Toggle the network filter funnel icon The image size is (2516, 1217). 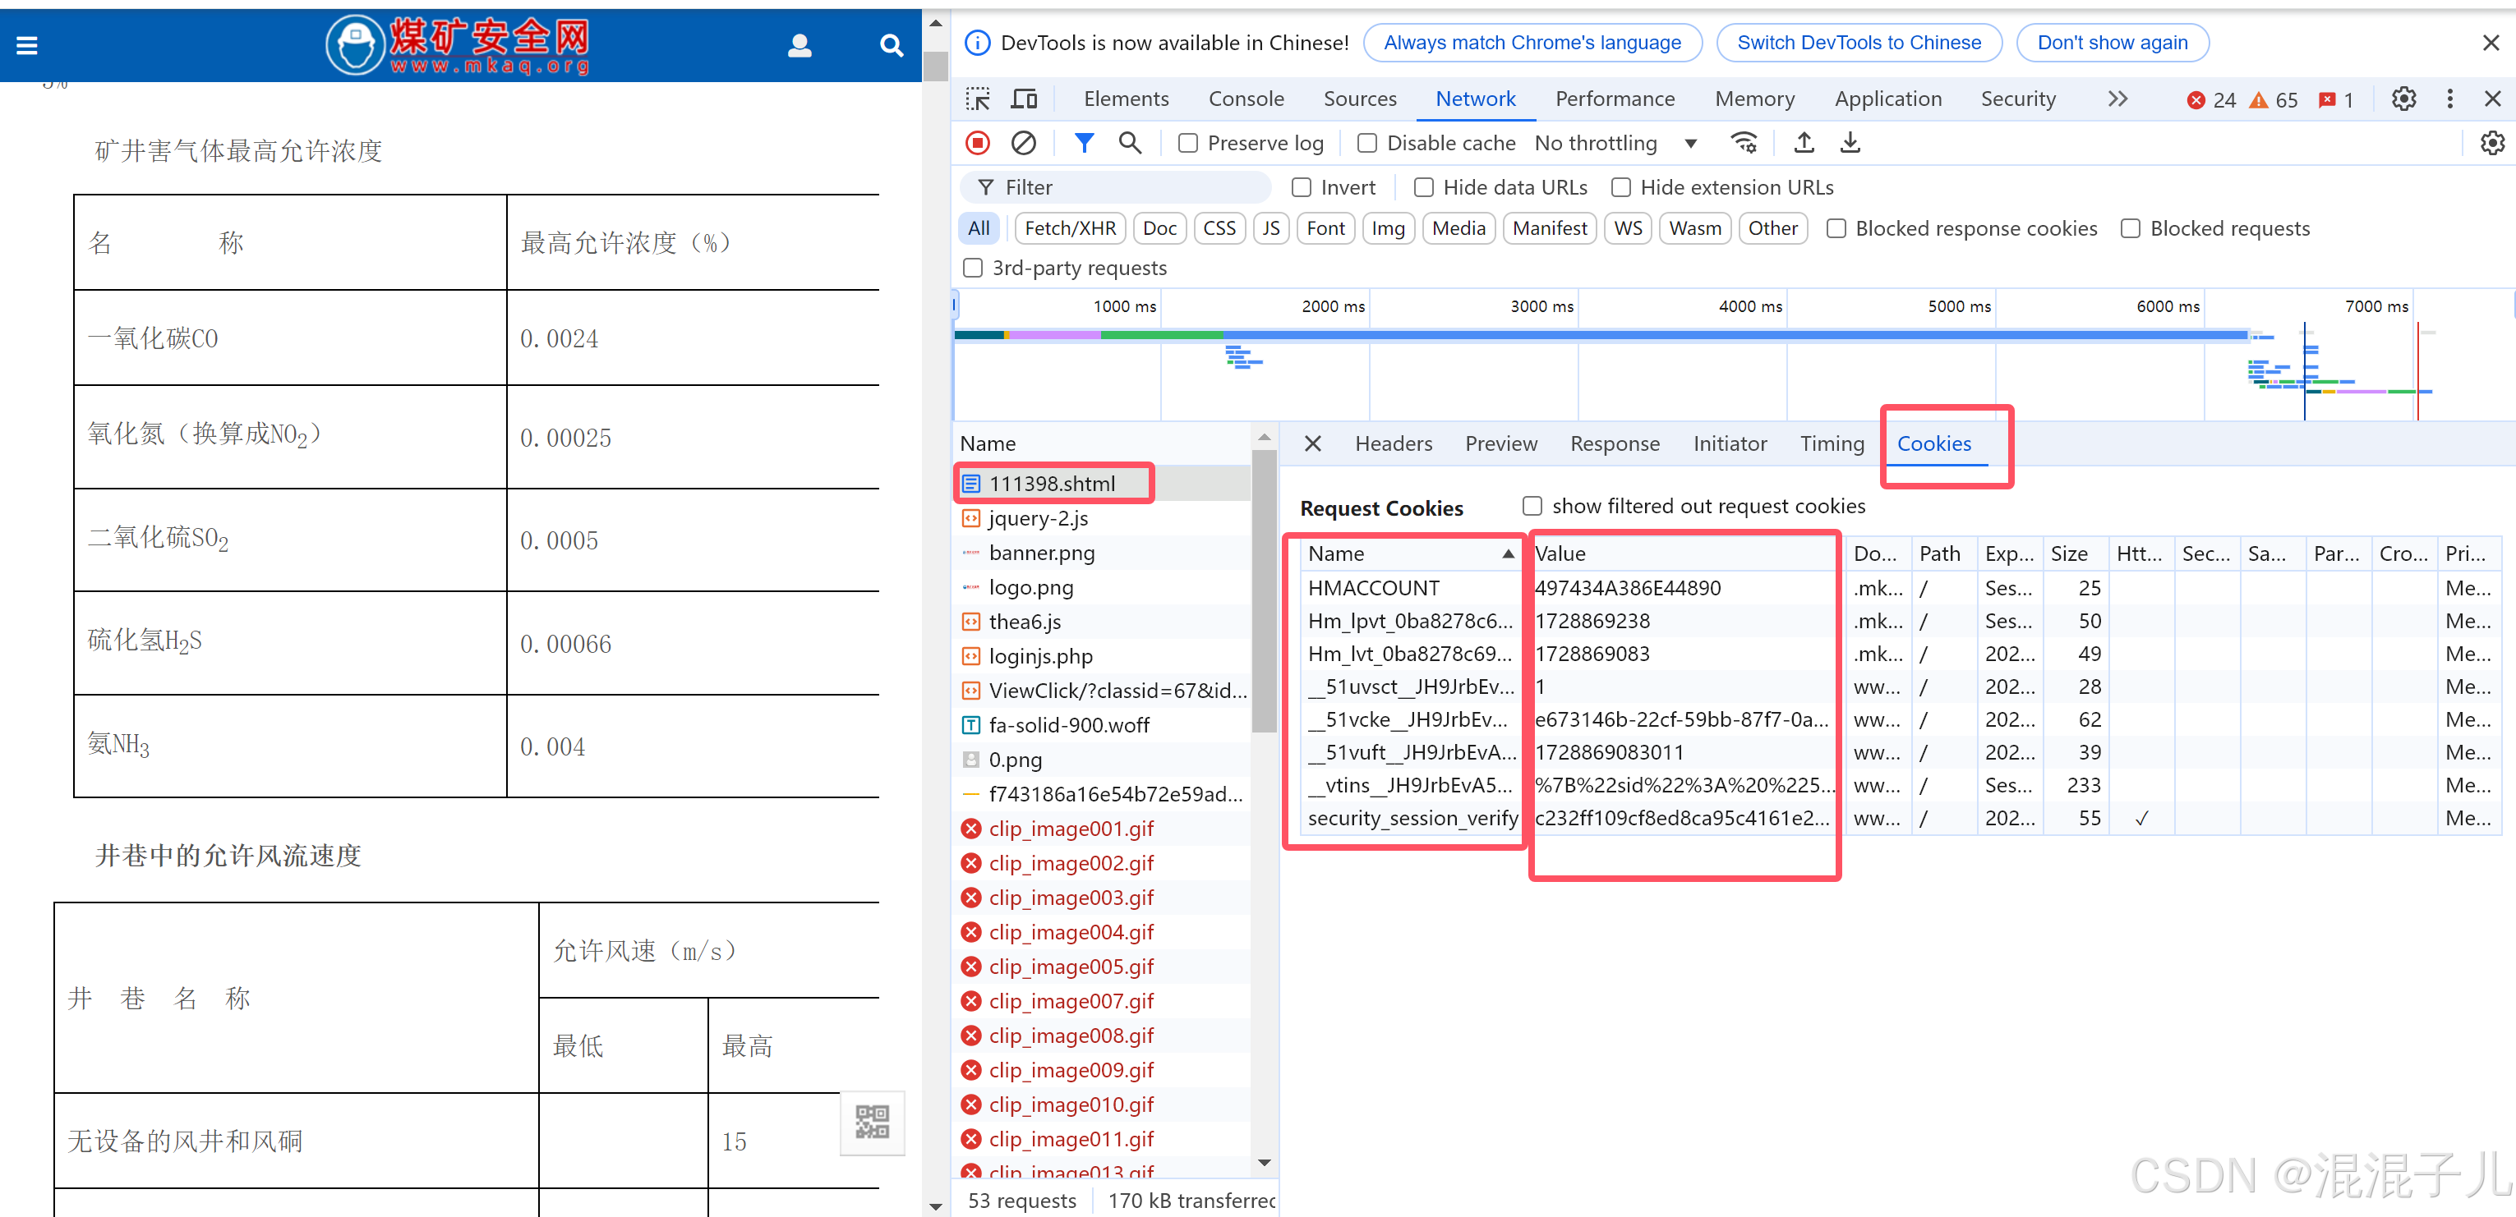1083,144
